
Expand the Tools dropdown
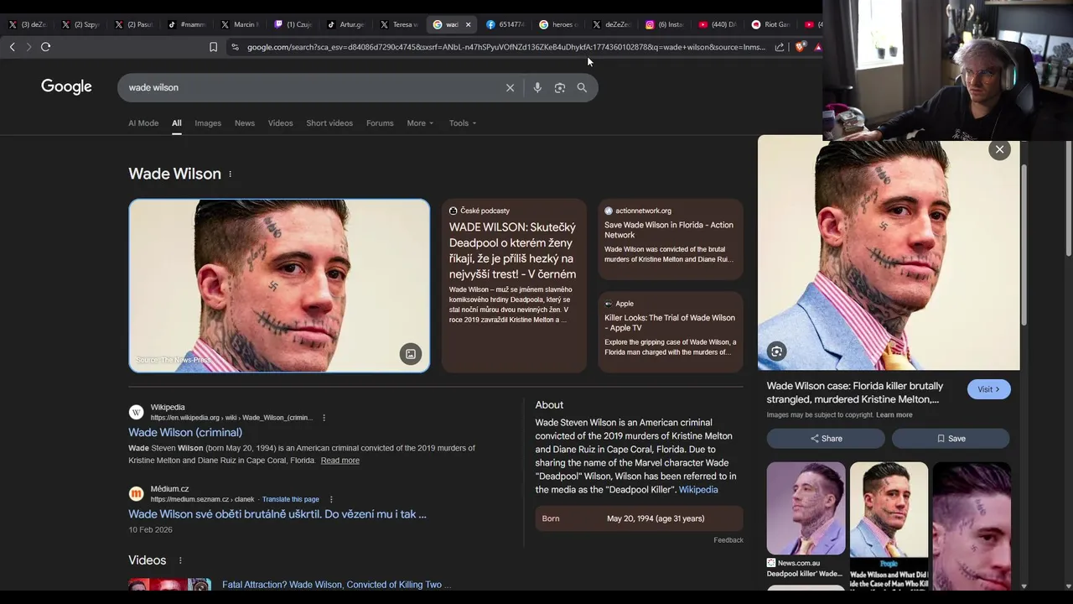coord(463,123)
